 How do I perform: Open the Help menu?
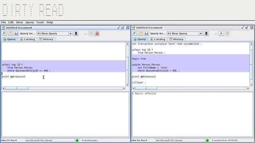tap(49, 22)
